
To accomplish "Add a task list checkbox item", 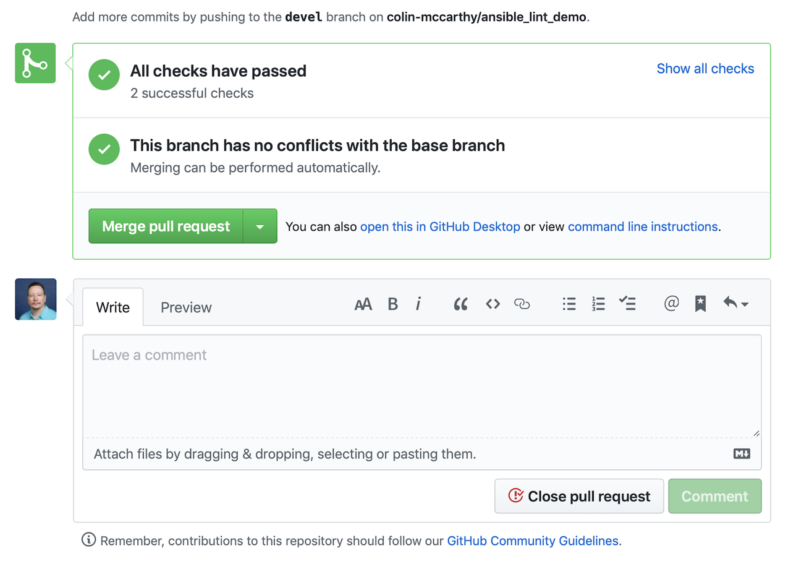I will 627,304.
